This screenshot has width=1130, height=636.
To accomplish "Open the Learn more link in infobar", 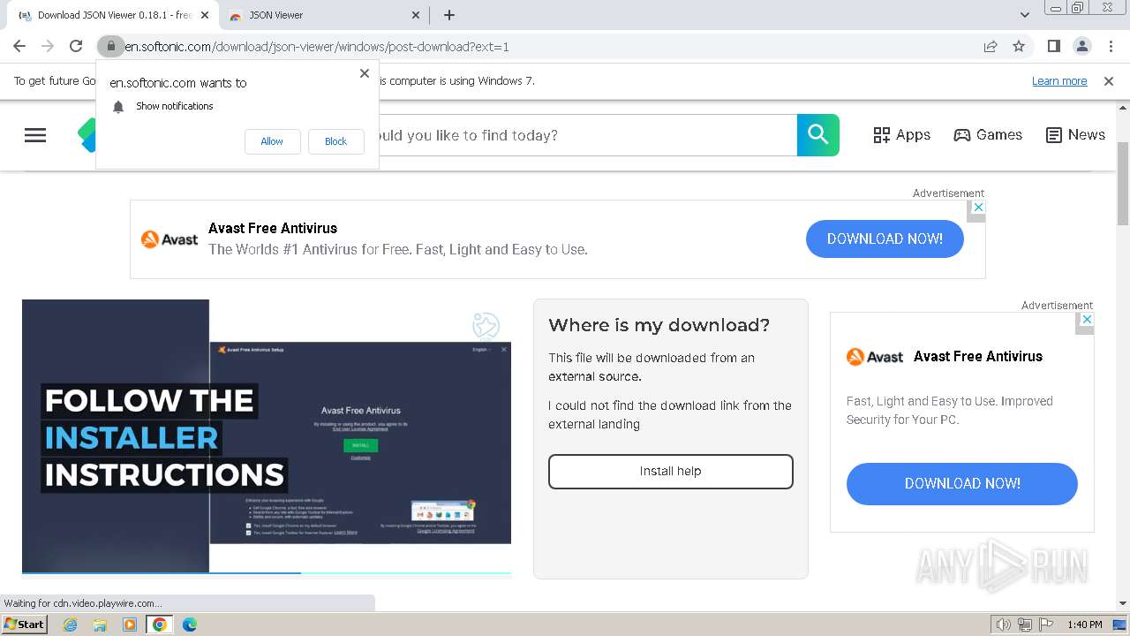I will tap(1059, 81).
